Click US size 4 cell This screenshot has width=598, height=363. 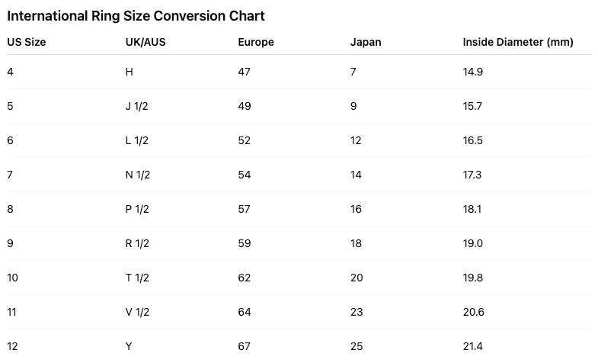click(10, 72)
